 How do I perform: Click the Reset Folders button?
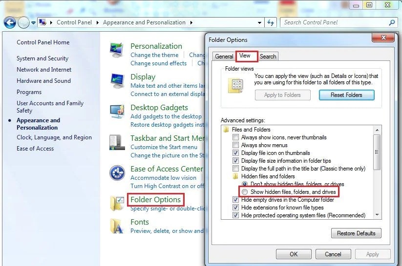point(346,95)
